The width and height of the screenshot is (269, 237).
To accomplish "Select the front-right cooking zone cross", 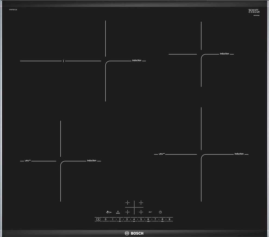I will [x=141, y=212].
